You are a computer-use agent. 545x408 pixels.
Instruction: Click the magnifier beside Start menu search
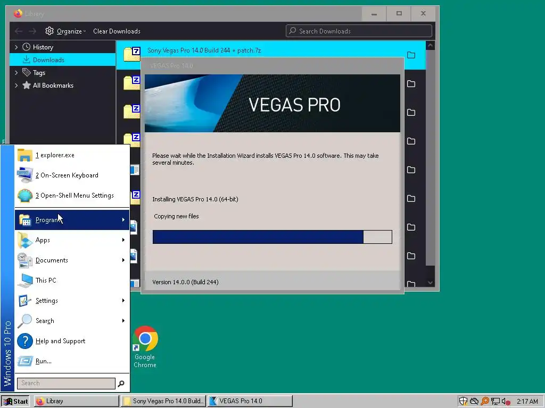[x=121, y=384]
